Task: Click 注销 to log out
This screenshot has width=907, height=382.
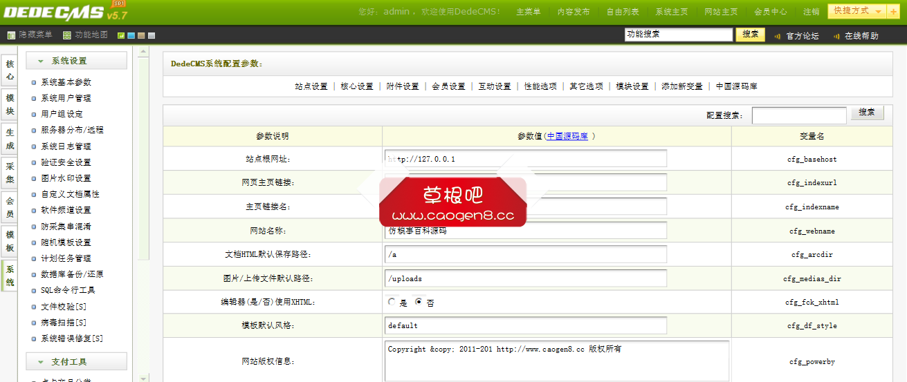Action: coord(811,12)
